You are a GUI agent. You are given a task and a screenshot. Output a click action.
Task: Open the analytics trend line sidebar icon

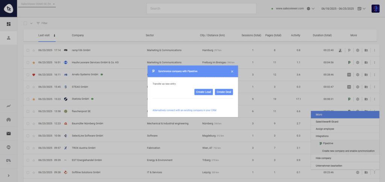pos(9,106)
